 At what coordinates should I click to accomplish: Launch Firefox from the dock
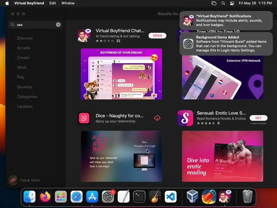(x=45, y=197)
